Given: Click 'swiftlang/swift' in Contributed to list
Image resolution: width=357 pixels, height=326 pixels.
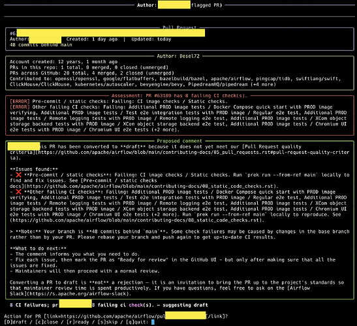Looking at the screenshot, I should [x=317, y=79].
